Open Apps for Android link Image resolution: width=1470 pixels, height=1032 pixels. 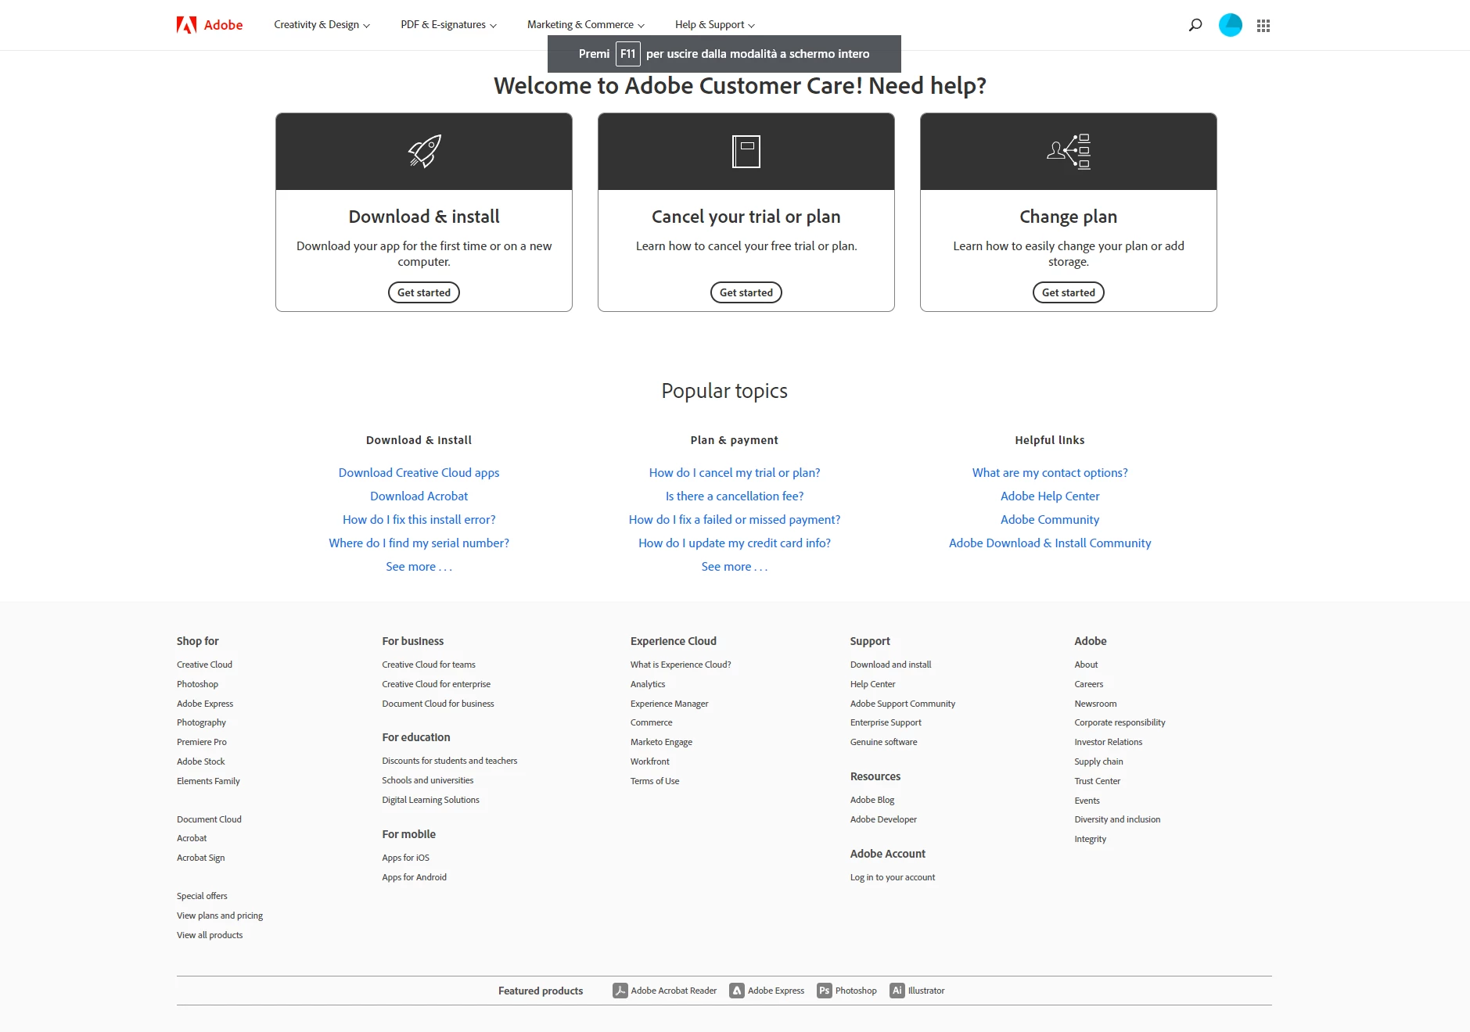click(x=414, y=877)
